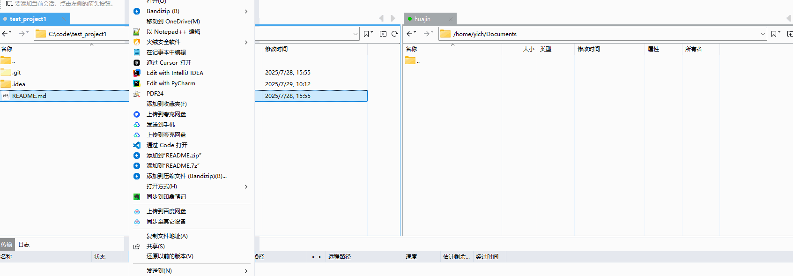Expand the 发送到(N) submenu arrow

point(246,271)
